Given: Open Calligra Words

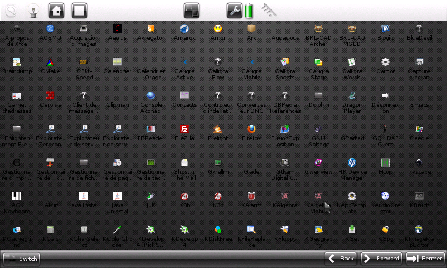Looking at the screenshot, I should pos(352,63).
